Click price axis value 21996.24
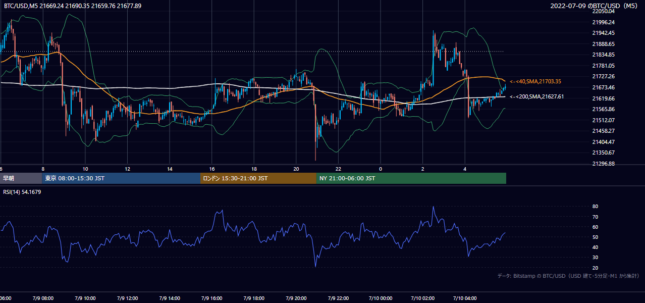 click(x=603, y=22)
